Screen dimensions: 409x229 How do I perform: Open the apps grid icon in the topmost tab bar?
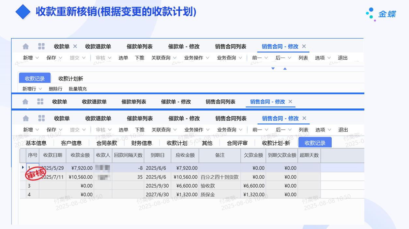(41, 46)
